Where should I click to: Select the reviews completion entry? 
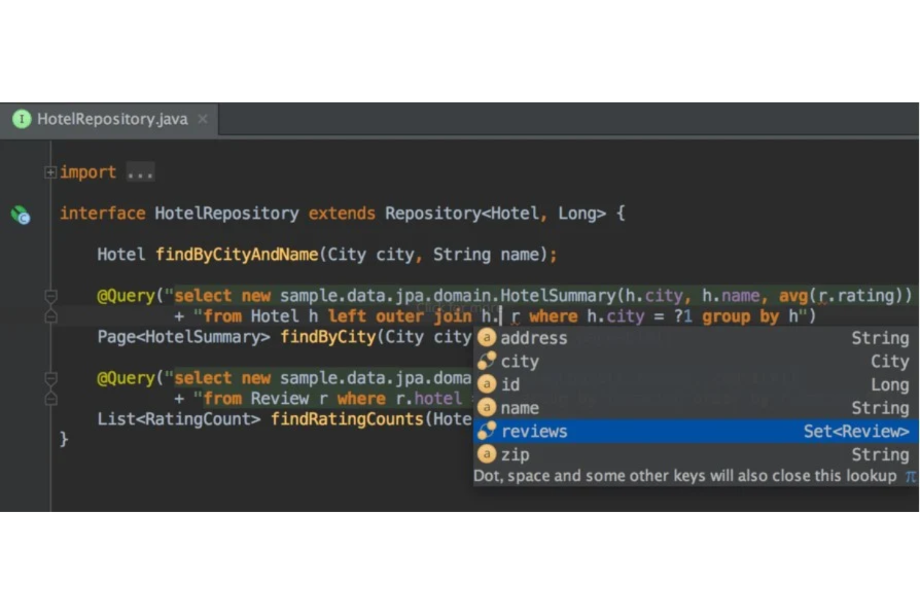tap(534, 431)
